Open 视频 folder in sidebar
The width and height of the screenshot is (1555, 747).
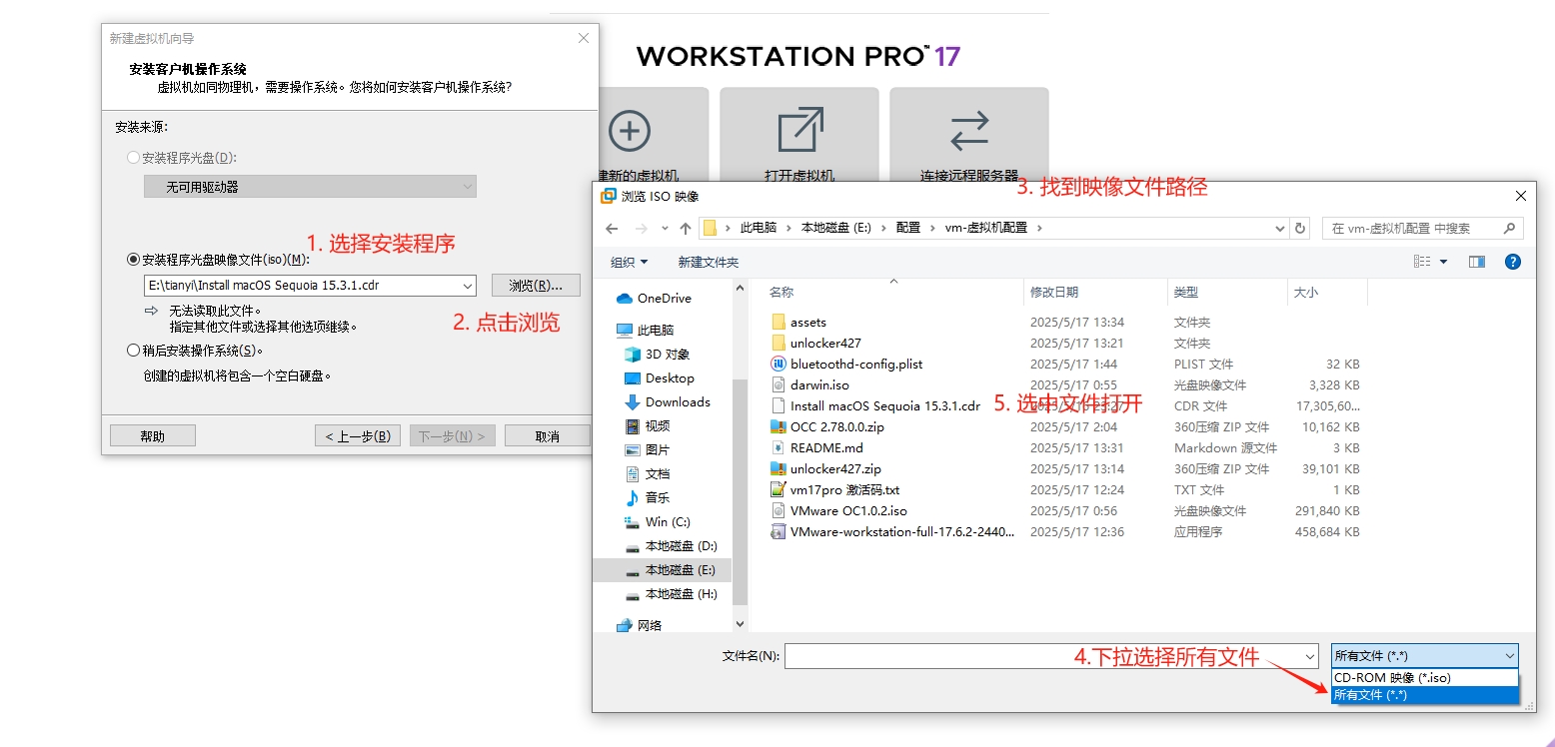(647, 425)
